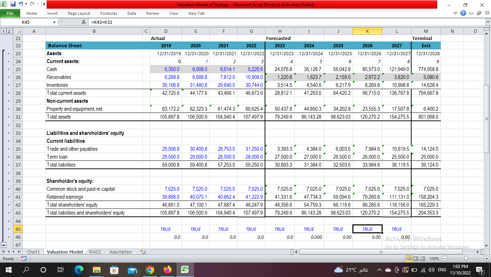Switch to the Insert ribbon tab
Viewport: 491px width, 277px height.
click(x=52, y=13)
